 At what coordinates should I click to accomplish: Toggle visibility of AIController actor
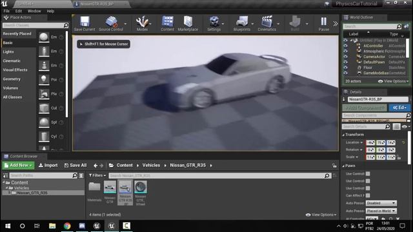pyautogui.click(x=346, y=46)
